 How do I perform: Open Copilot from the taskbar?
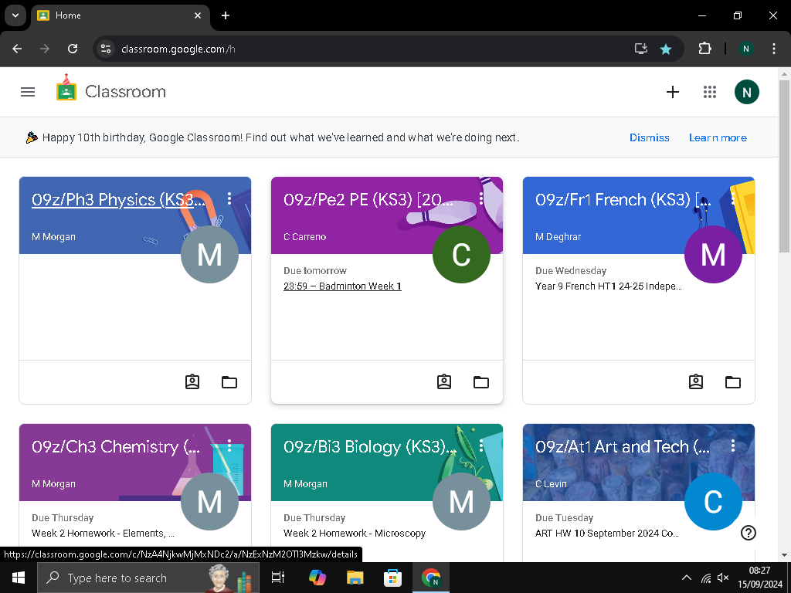tap(317, 578)
